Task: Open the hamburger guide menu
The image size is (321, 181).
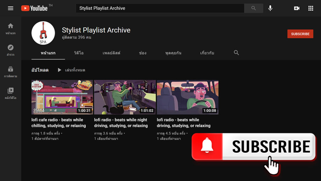Action: click(11, 8)
